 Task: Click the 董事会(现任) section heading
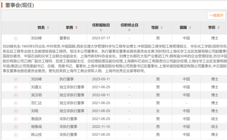(x=19, y=5)
